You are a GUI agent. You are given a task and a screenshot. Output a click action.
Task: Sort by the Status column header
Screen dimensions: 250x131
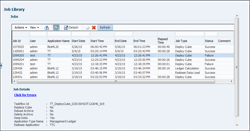[211, 41]
